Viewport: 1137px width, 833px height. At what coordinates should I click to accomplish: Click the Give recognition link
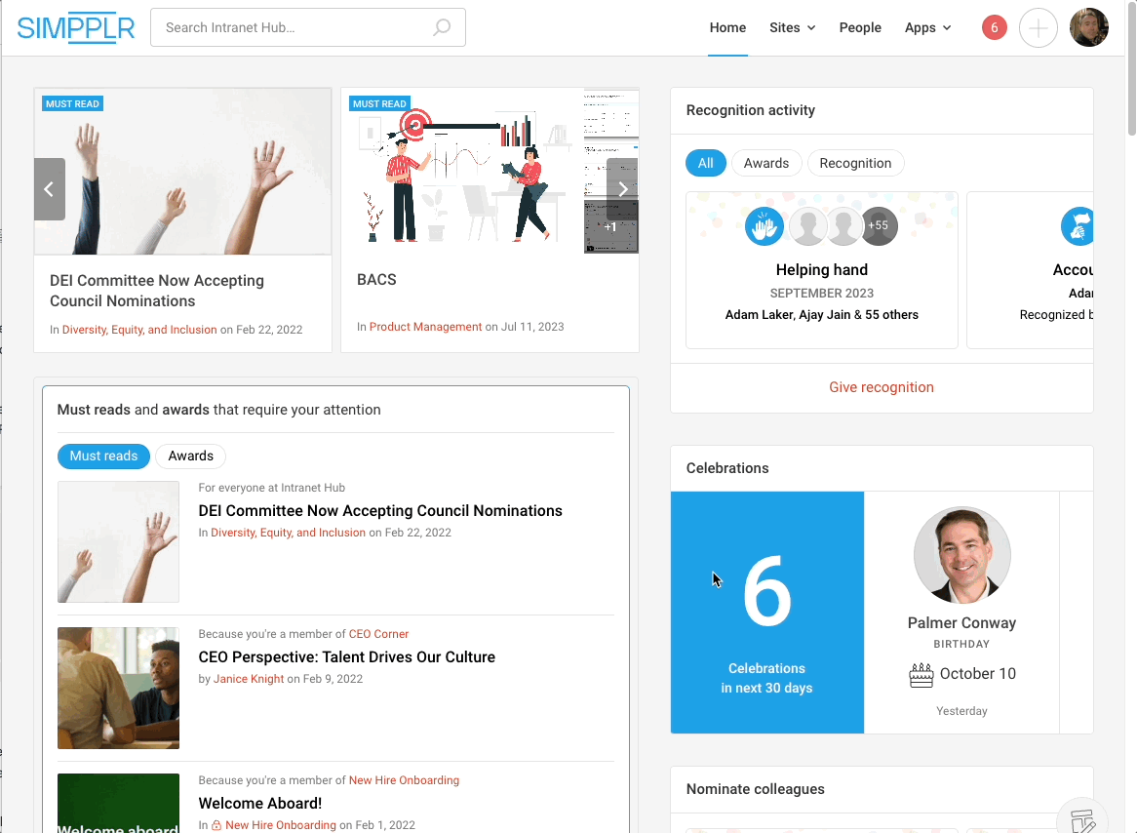point(882,387)
